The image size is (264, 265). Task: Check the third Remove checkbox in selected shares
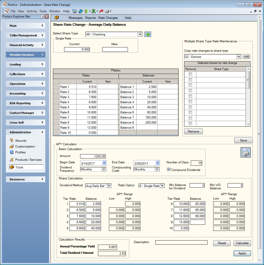190,85
